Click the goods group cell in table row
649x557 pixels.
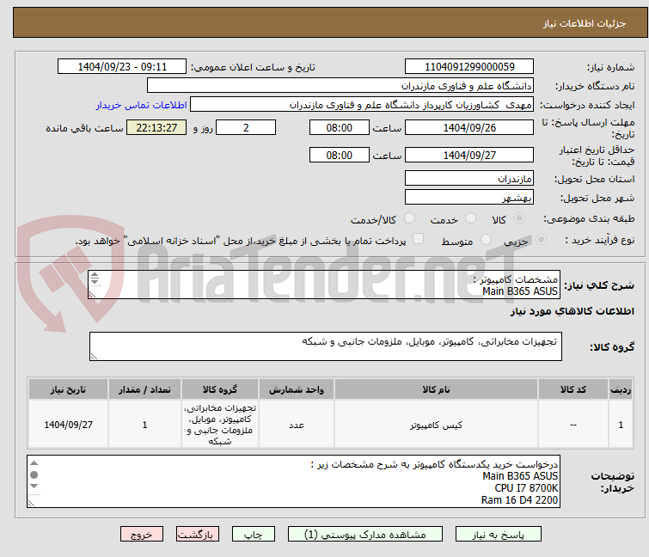pyautogui.click(x=220, y=425)
